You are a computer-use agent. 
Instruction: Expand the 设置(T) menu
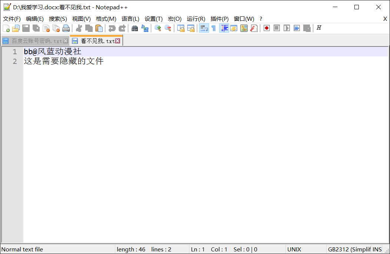(x=153, y=19)
